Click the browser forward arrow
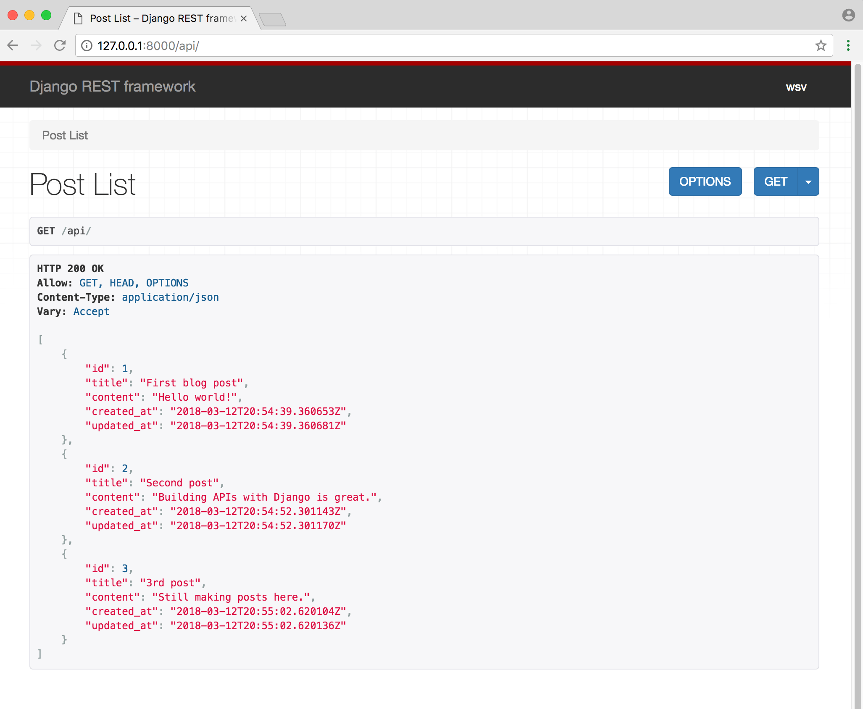Image resolution: width=863 pixels, height=709 pixels. point(37,45)
